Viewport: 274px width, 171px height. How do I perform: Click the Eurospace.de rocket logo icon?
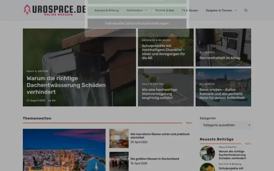[x=27, y=10]
